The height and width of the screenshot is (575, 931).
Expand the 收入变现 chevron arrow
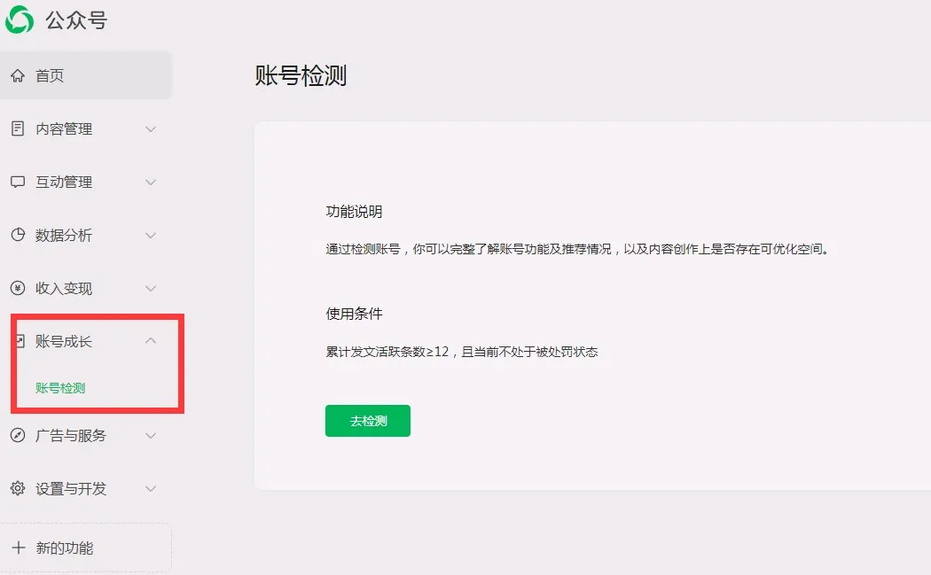click(x=151, y=289)
